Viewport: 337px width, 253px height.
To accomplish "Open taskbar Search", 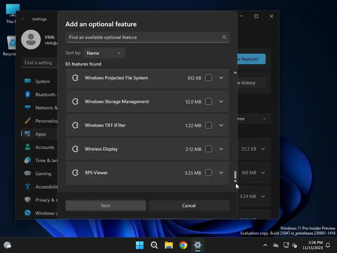I will click(x=154, y=245).
